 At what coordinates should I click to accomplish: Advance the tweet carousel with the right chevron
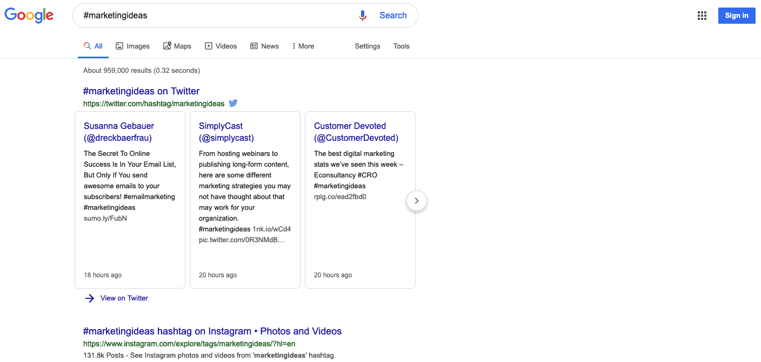416,200
